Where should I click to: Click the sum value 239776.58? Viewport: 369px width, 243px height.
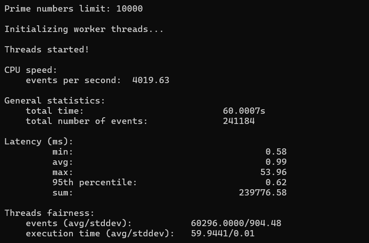263,193
